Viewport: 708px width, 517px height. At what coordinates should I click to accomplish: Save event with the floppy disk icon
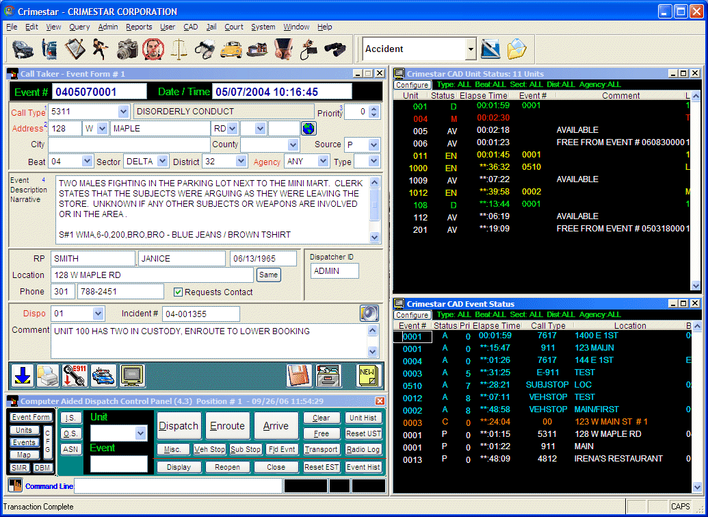pyautogui.click(x=299, y=375)
